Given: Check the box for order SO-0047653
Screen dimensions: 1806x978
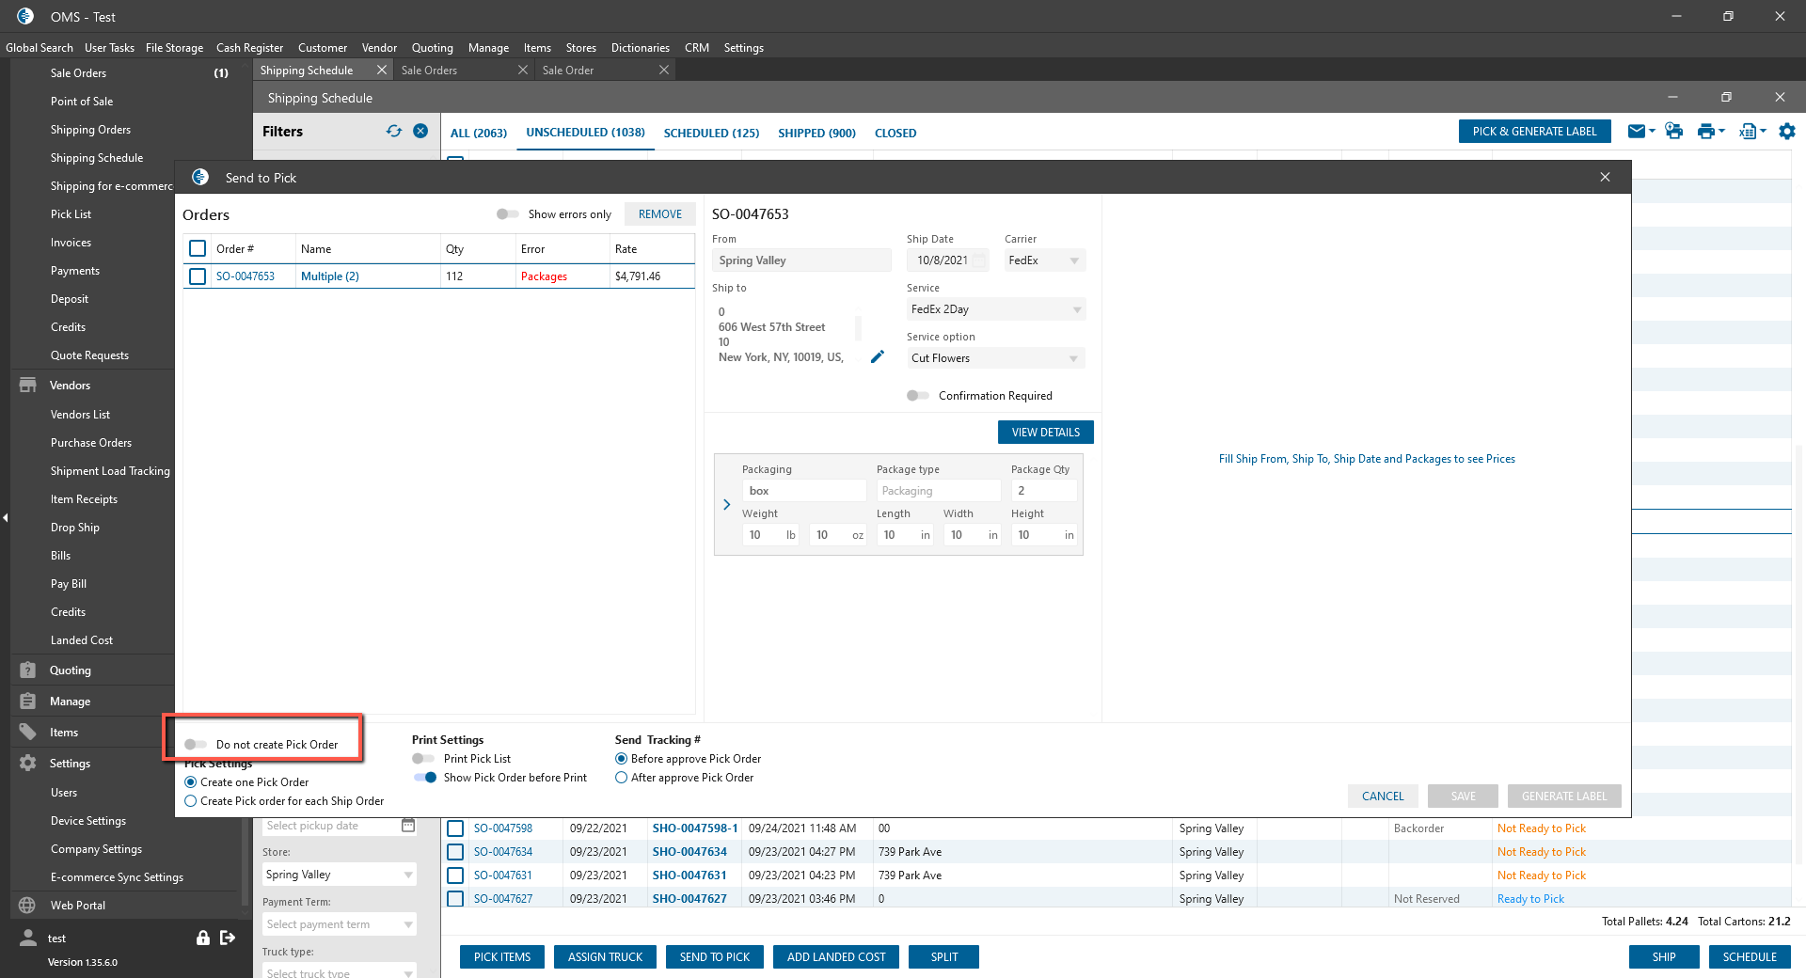Looking at the screenshot, I should pyautogui.click(x=198, y=276).
